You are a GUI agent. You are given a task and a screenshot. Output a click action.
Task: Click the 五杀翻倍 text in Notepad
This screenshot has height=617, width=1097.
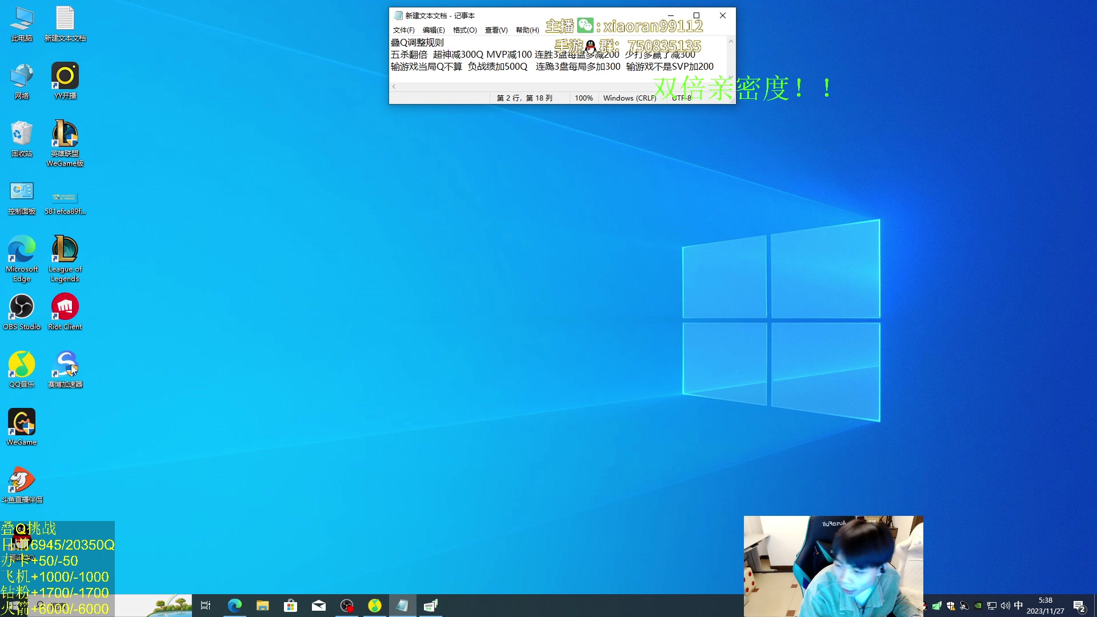point(409,55)
